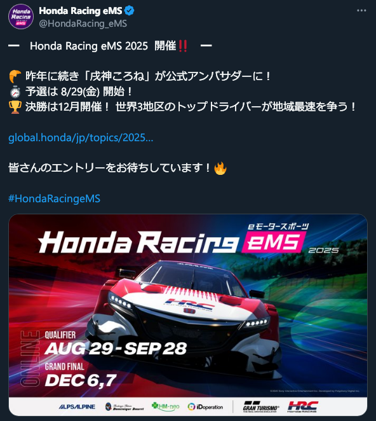Click the iDoperation sponsor logo
This screenshot has width=376, height=421.
pyautogui.click(x=205, y=407)
